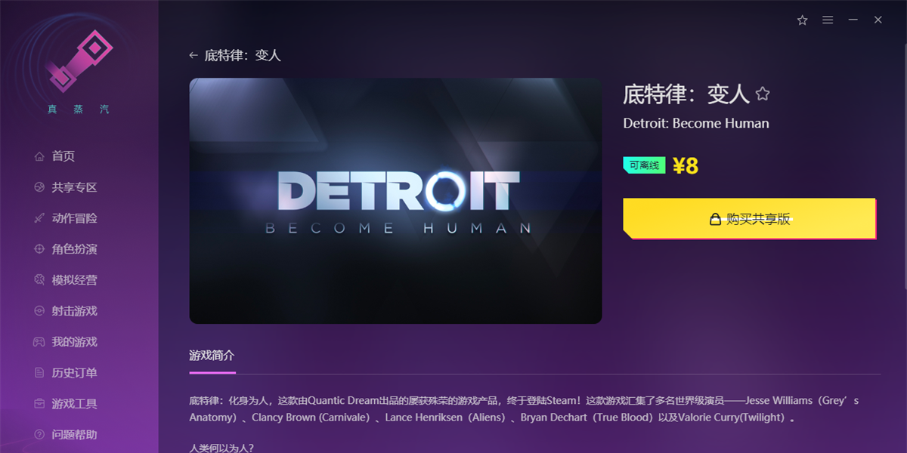Favorite the game with the title star
This screenshot has width=907, height=453.
tap(763, 94)
